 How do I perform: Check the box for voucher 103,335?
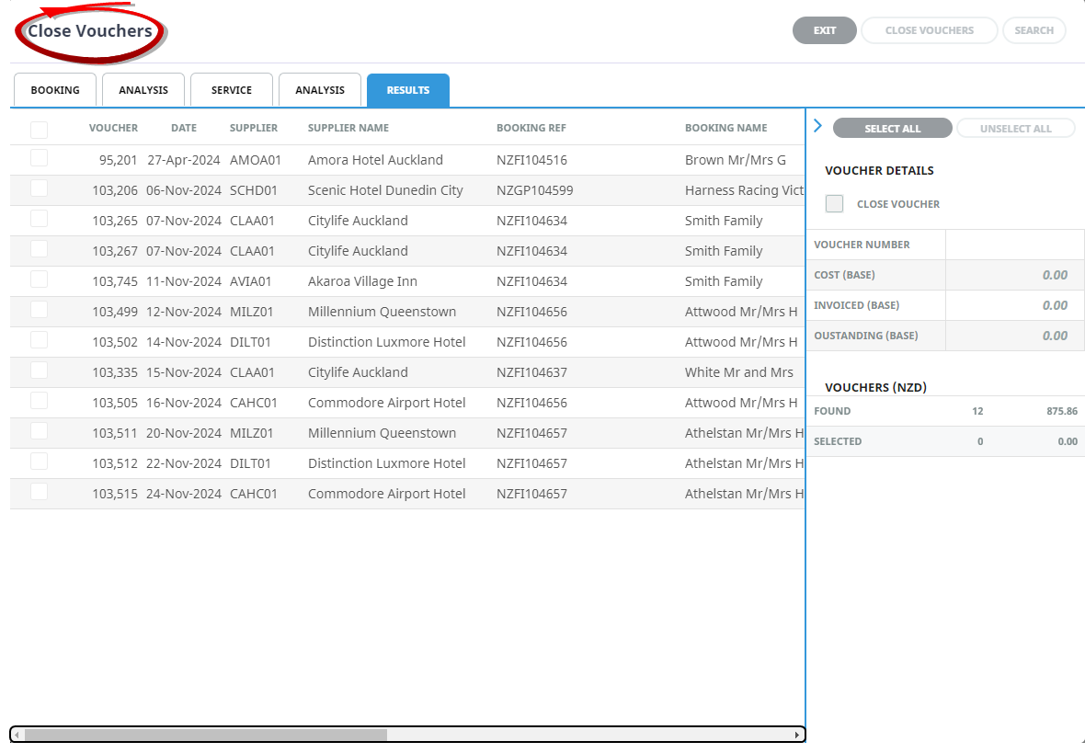(x=39, y=371)
